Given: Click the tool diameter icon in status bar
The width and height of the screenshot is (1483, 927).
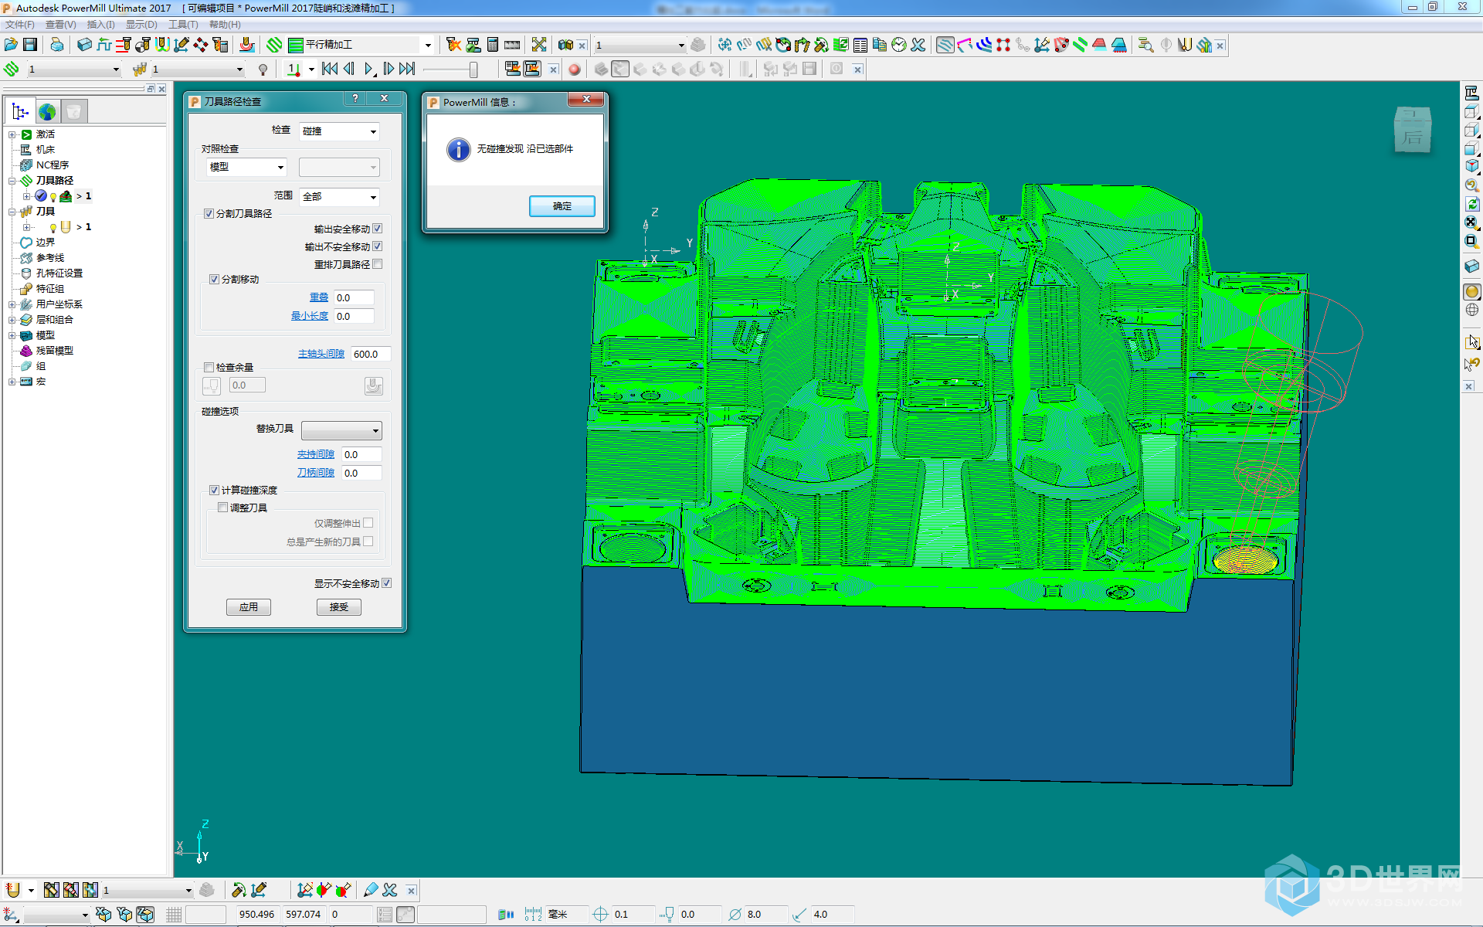Looking at the screenshot, I should (735, 915).
